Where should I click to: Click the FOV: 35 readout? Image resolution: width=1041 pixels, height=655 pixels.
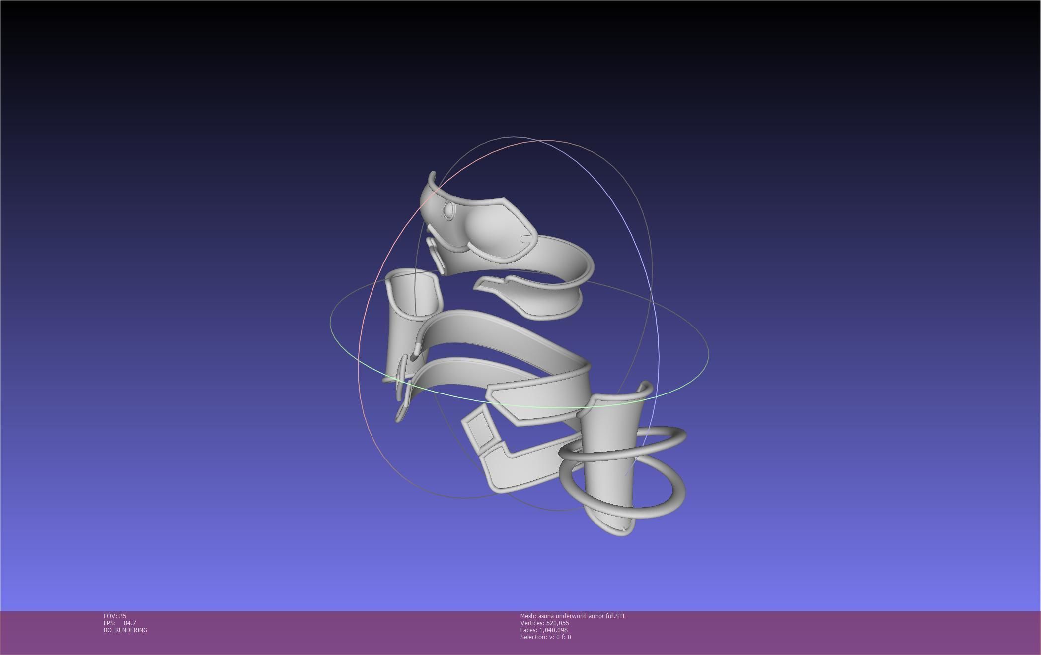click(115, 616)
